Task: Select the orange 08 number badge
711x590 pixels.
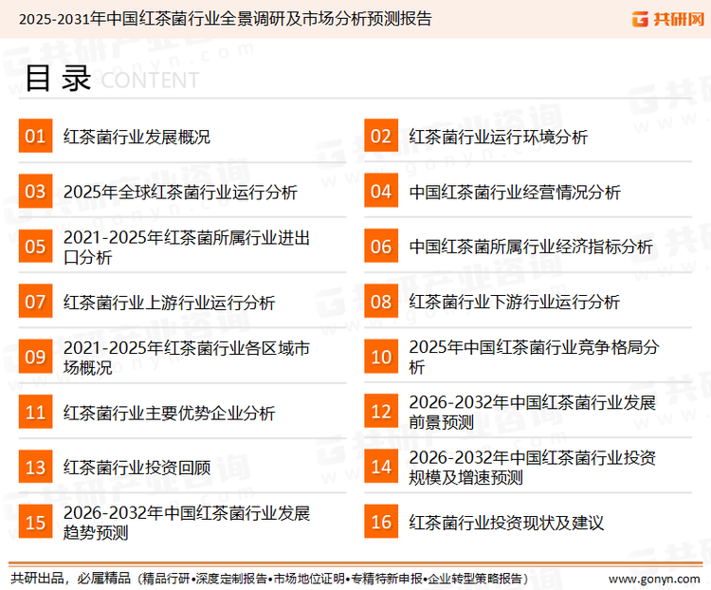Action: (x=381, y=302)
